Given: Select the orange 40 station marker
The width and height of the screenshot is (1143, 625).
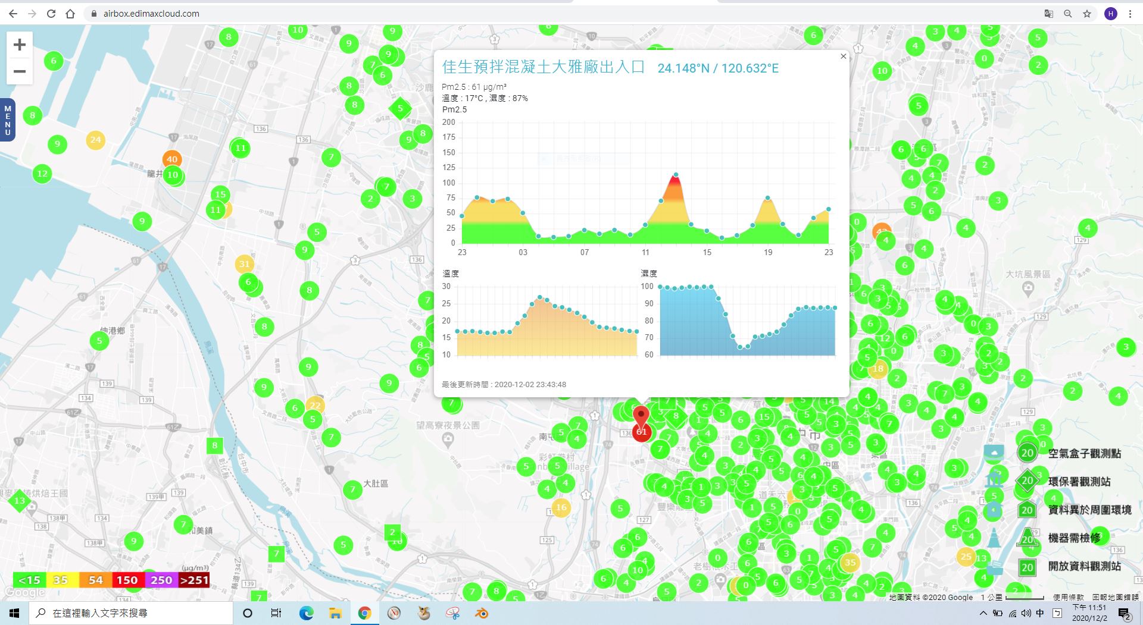Looking at the screenshot, I should [172, 159].
